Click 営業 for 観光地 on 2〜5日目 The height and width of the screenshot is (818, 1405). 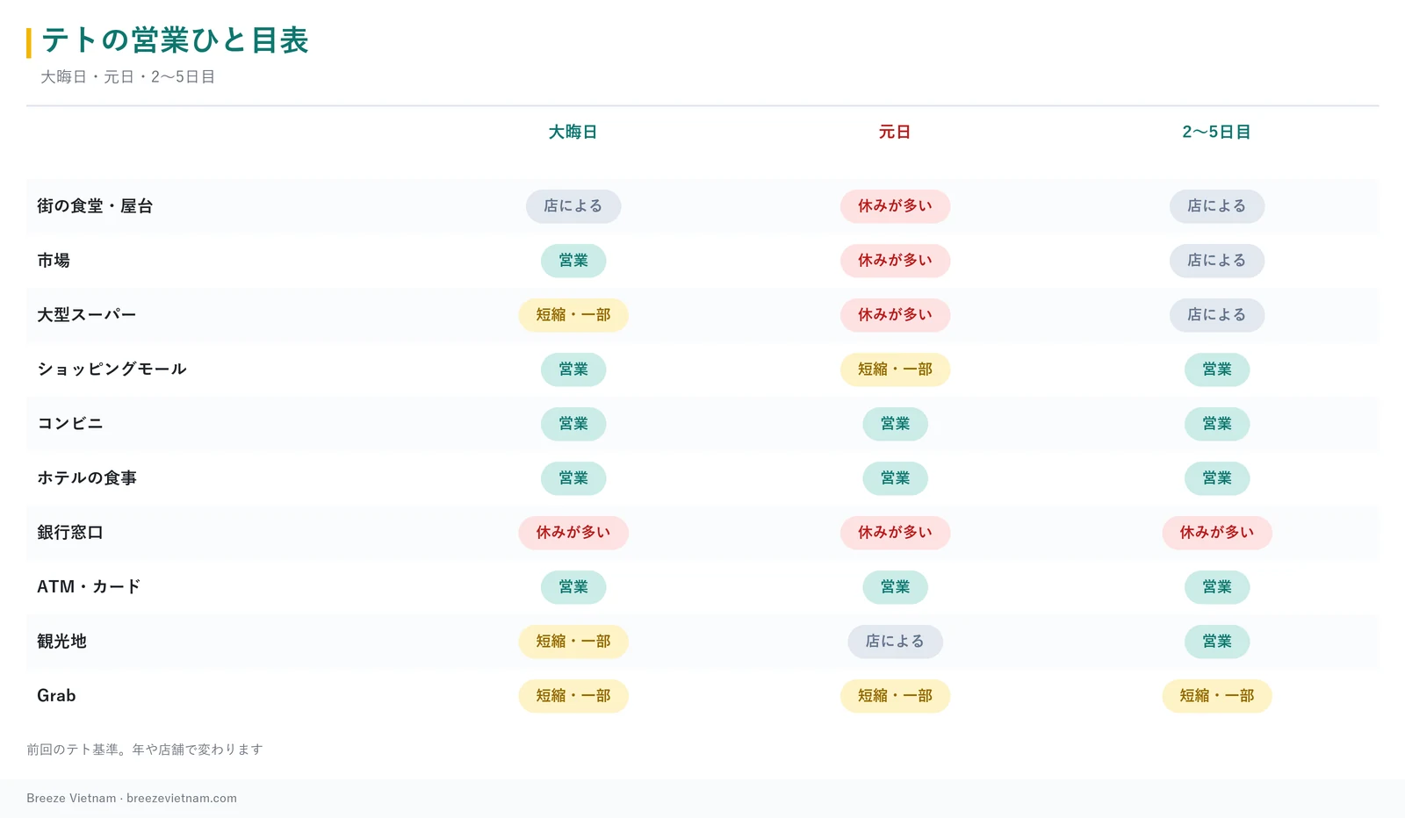1217,642
